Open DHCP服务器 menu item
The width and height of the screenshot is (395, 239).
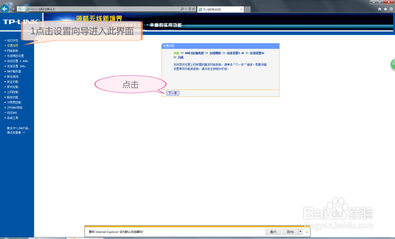[13, 71]
